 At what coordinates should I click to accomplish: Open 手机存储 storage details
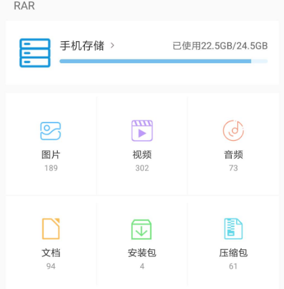(82, 46)
